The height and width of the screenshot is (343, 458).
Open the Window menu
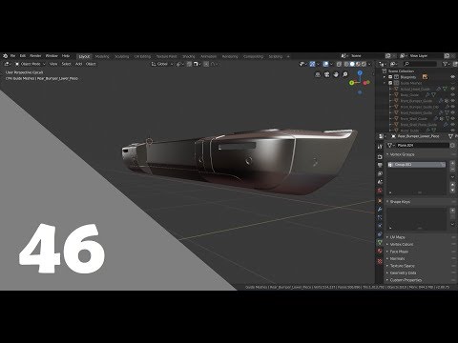tap(52, 56)
